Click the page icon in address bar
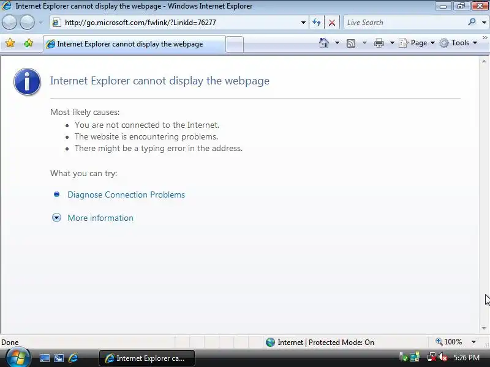Screen dimensions: 490x367 click(56, 23)
